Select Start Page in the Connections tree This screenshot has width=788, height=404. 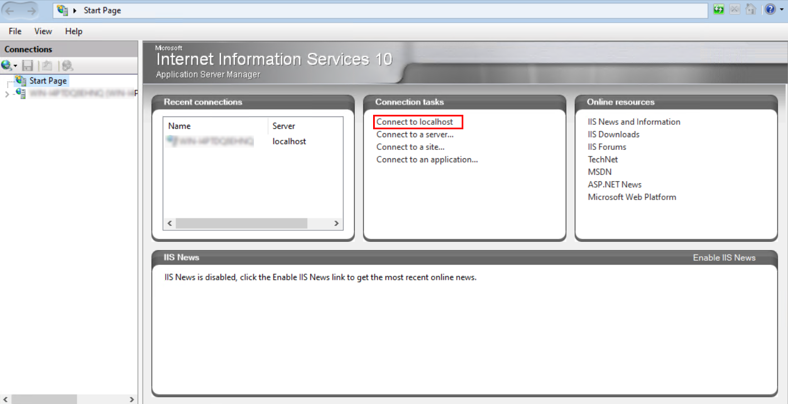[48, 81]
